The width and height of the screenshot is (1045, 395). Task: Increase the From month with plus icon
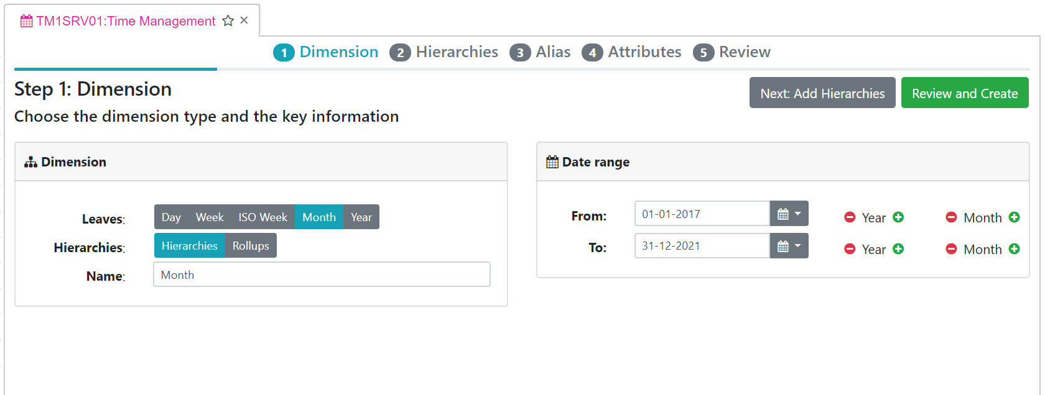pos(1014,217)
